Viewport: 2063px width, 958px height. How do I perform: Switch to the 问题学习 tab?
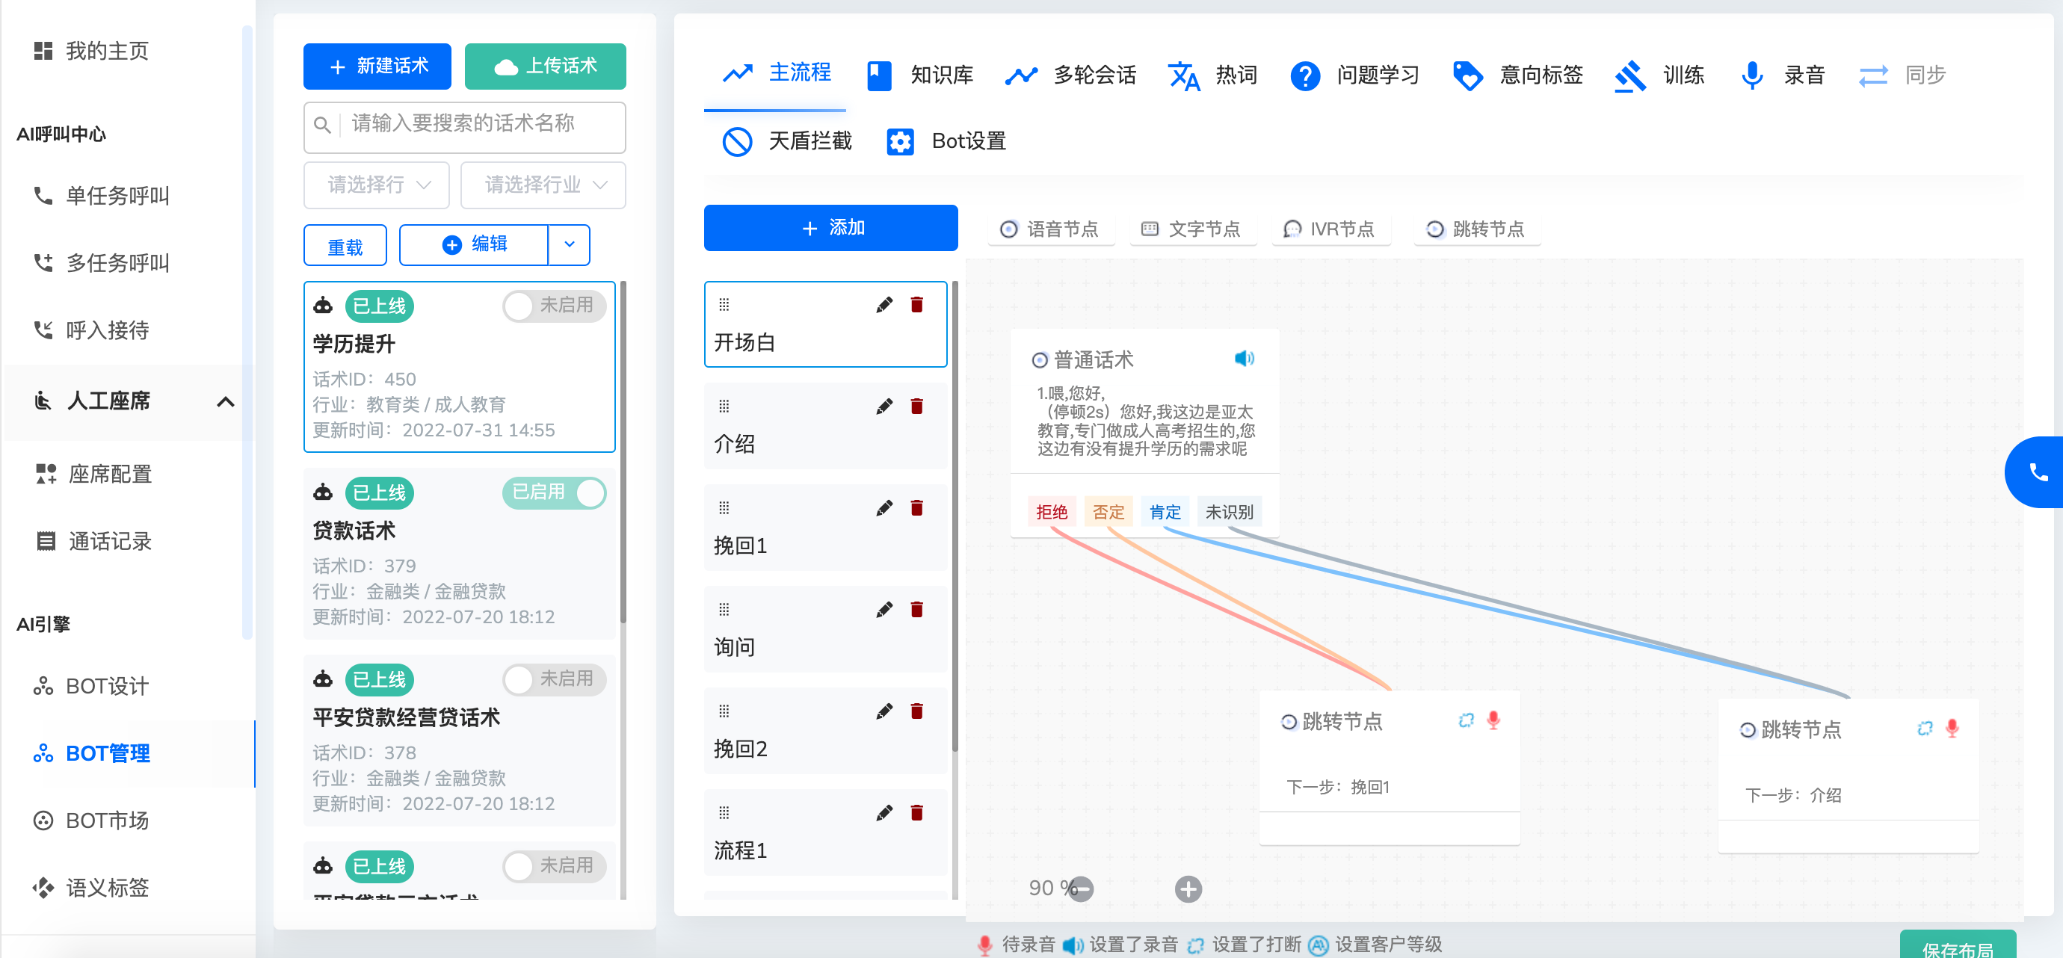click(1355, 75)
